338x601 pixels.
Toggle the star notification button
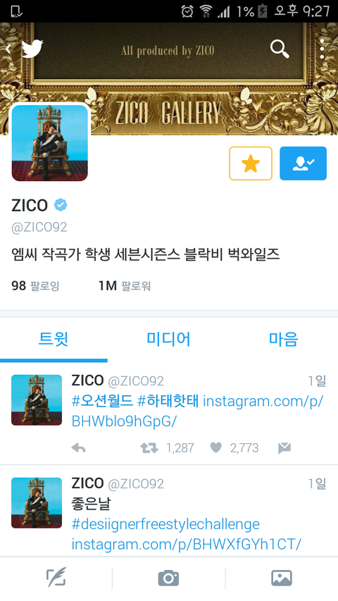[251, 163]
